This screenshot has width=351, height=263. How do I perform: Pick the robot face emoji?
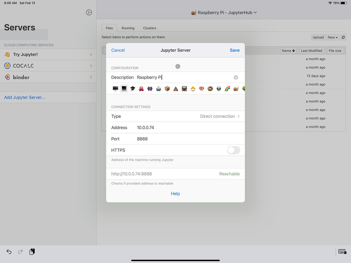158,89
